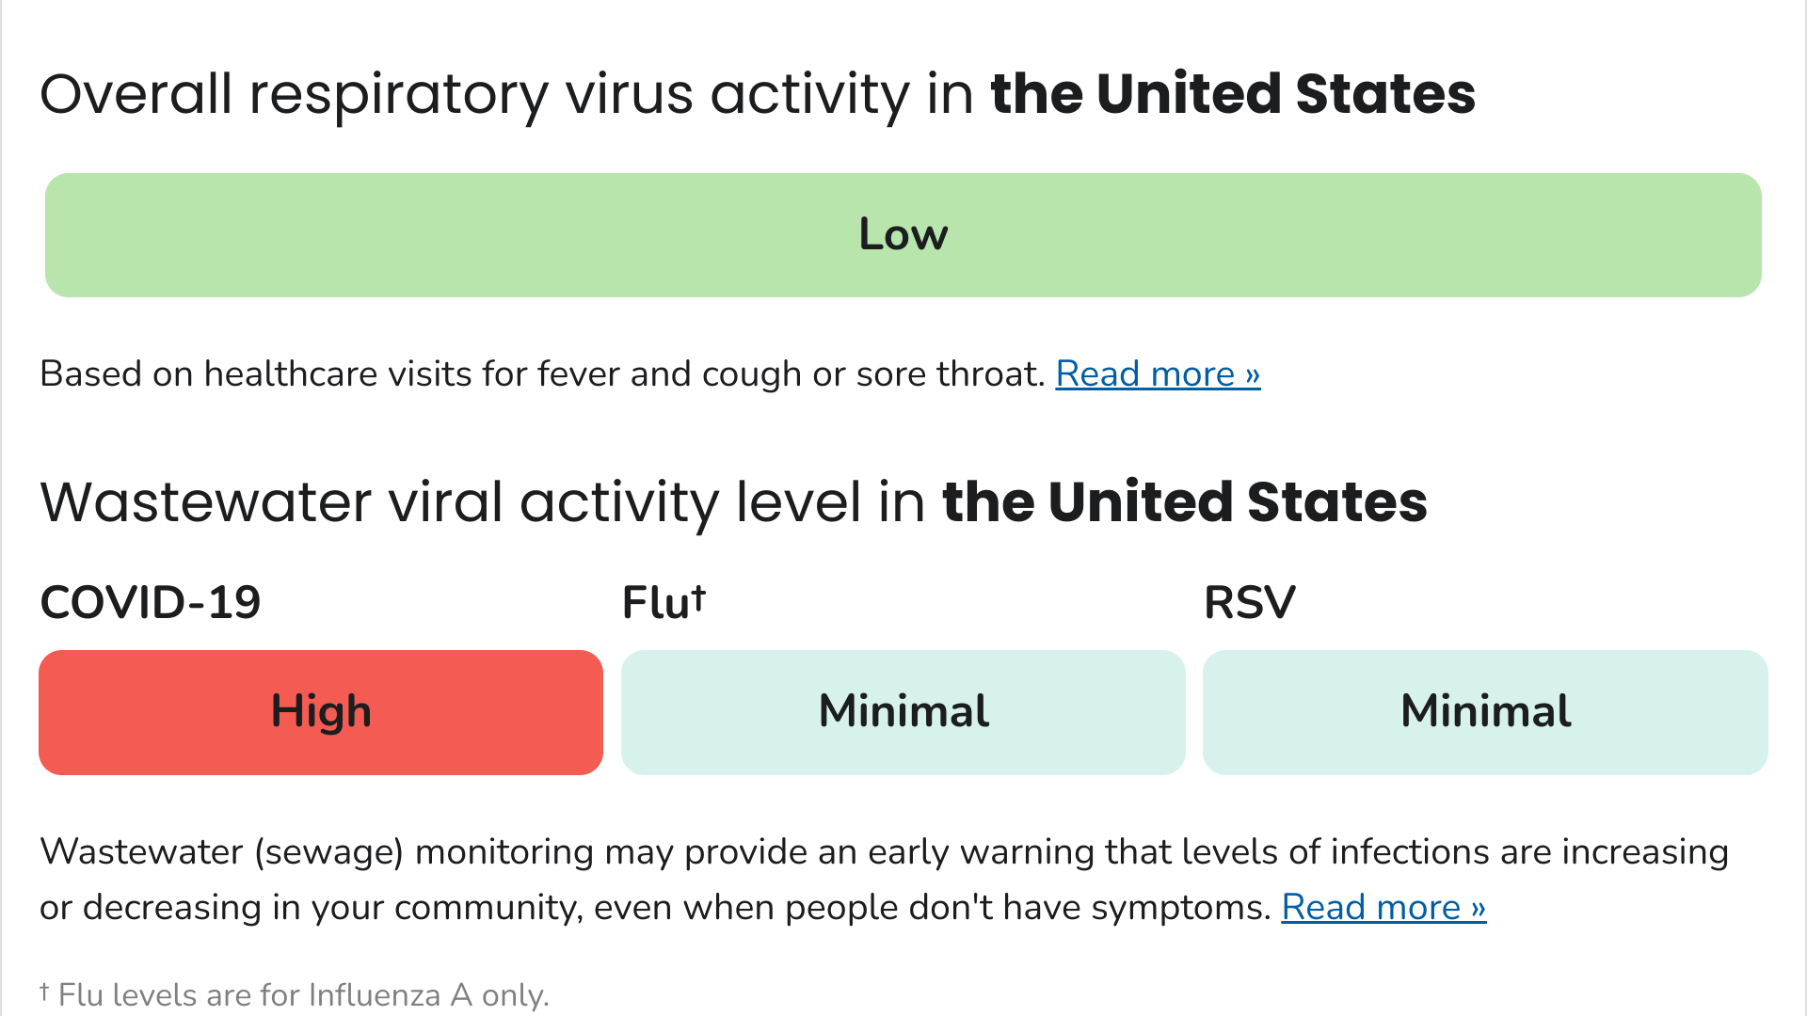This screenshot has width=1807, height=1016.
Task: Click the red High COVID-19 level box
Action: coord(321,712)
